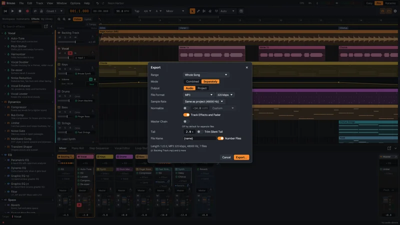Toggle the snap magnet icon

click(216, 11)
